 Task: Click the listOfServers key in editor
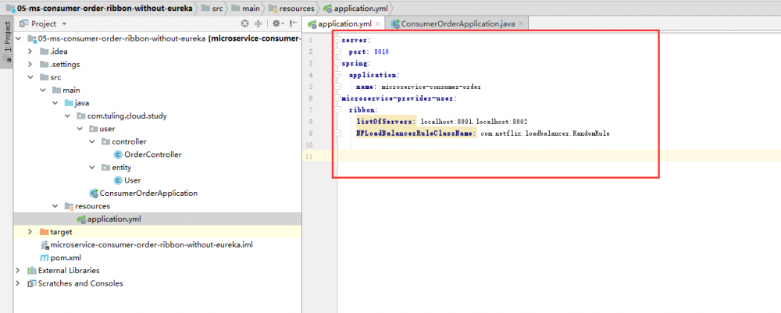point(386,122)
